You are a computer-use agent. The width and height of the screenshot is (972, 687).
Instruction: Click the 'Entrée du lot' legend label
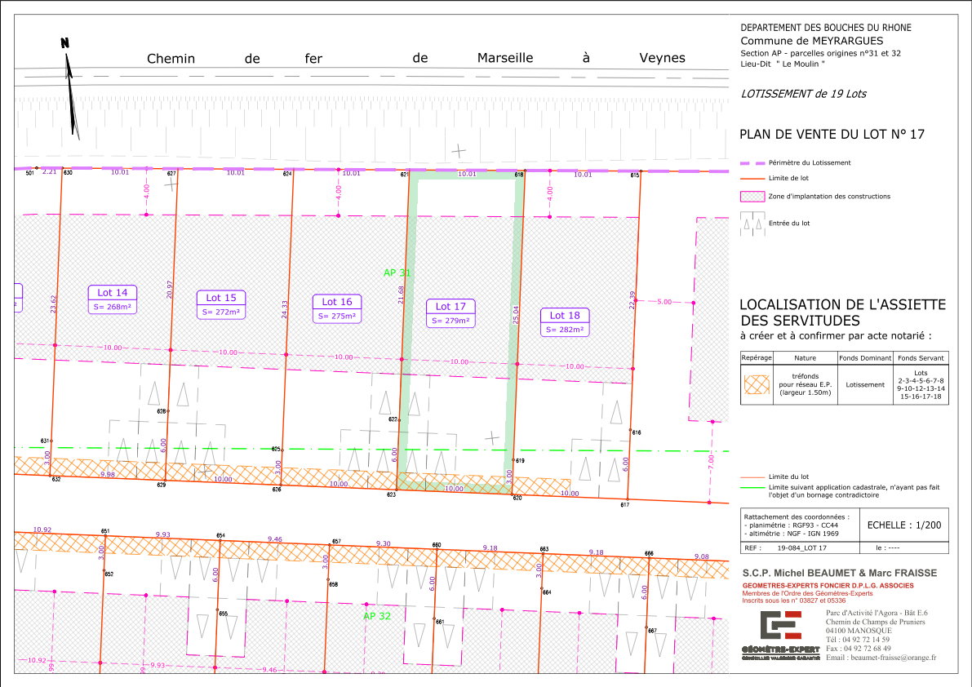[x=789, y=223]
